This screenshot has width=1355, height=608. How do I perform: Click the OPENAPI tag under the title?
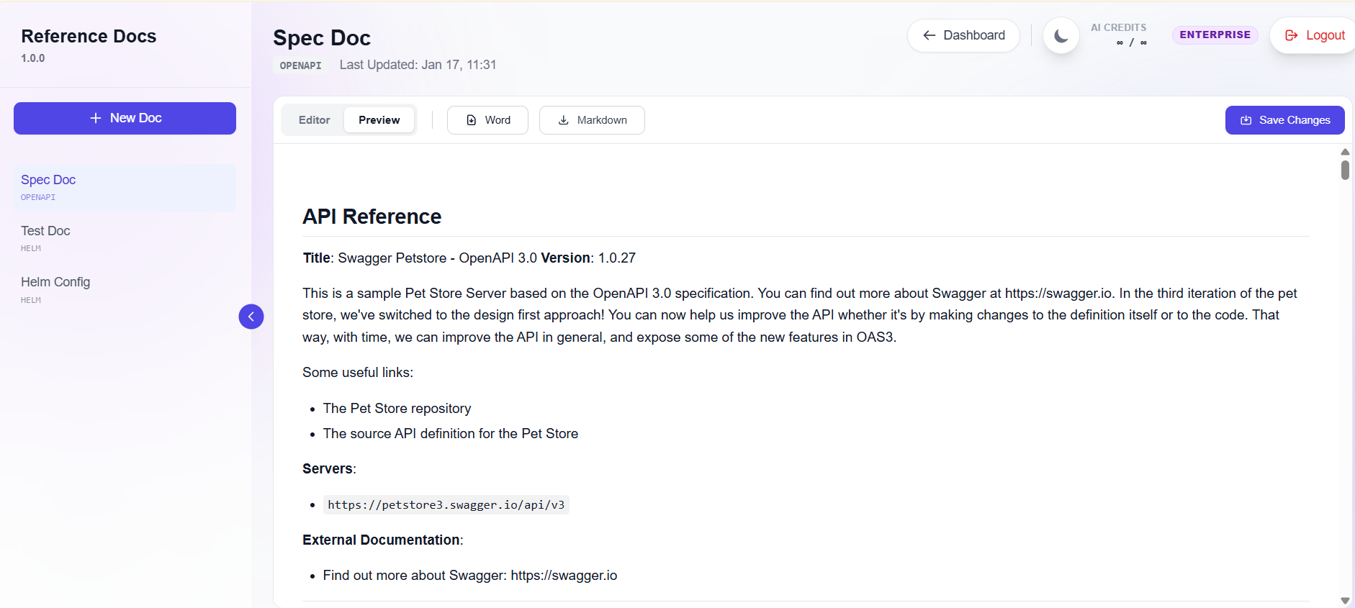[x=300, y=65]
